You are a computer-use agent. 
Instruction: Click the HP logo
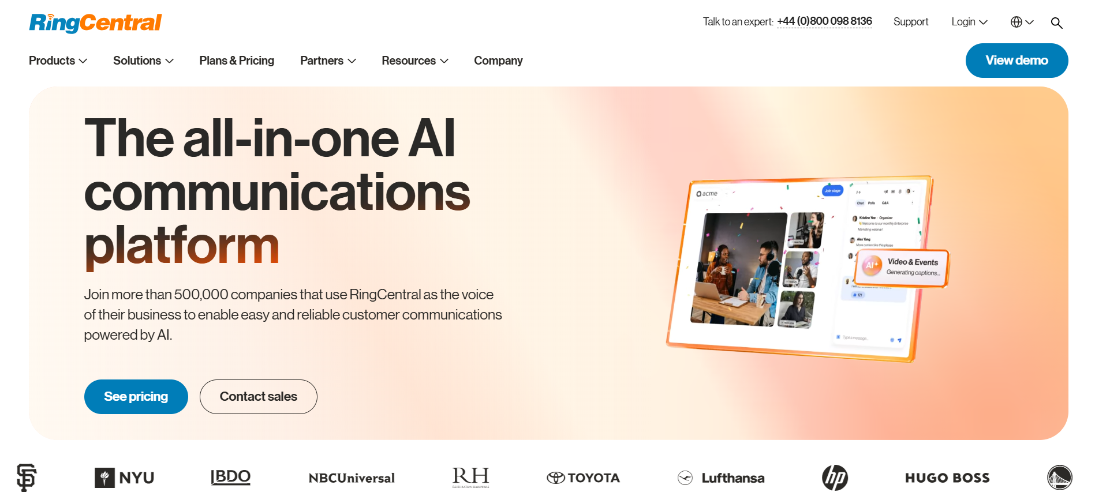835,478
